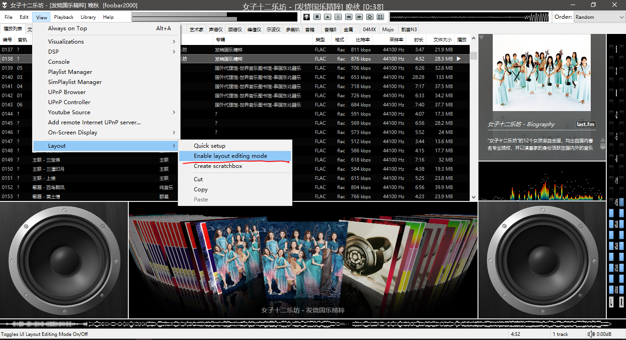Switch to the 04MX tab

coord(369,29)
